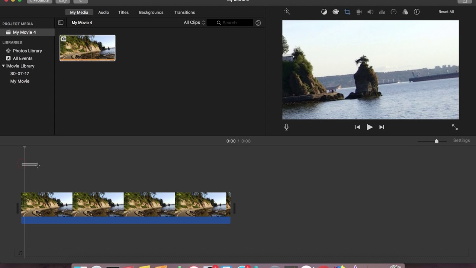Click the My Movie 4 browser heading

tap(82, 23)
